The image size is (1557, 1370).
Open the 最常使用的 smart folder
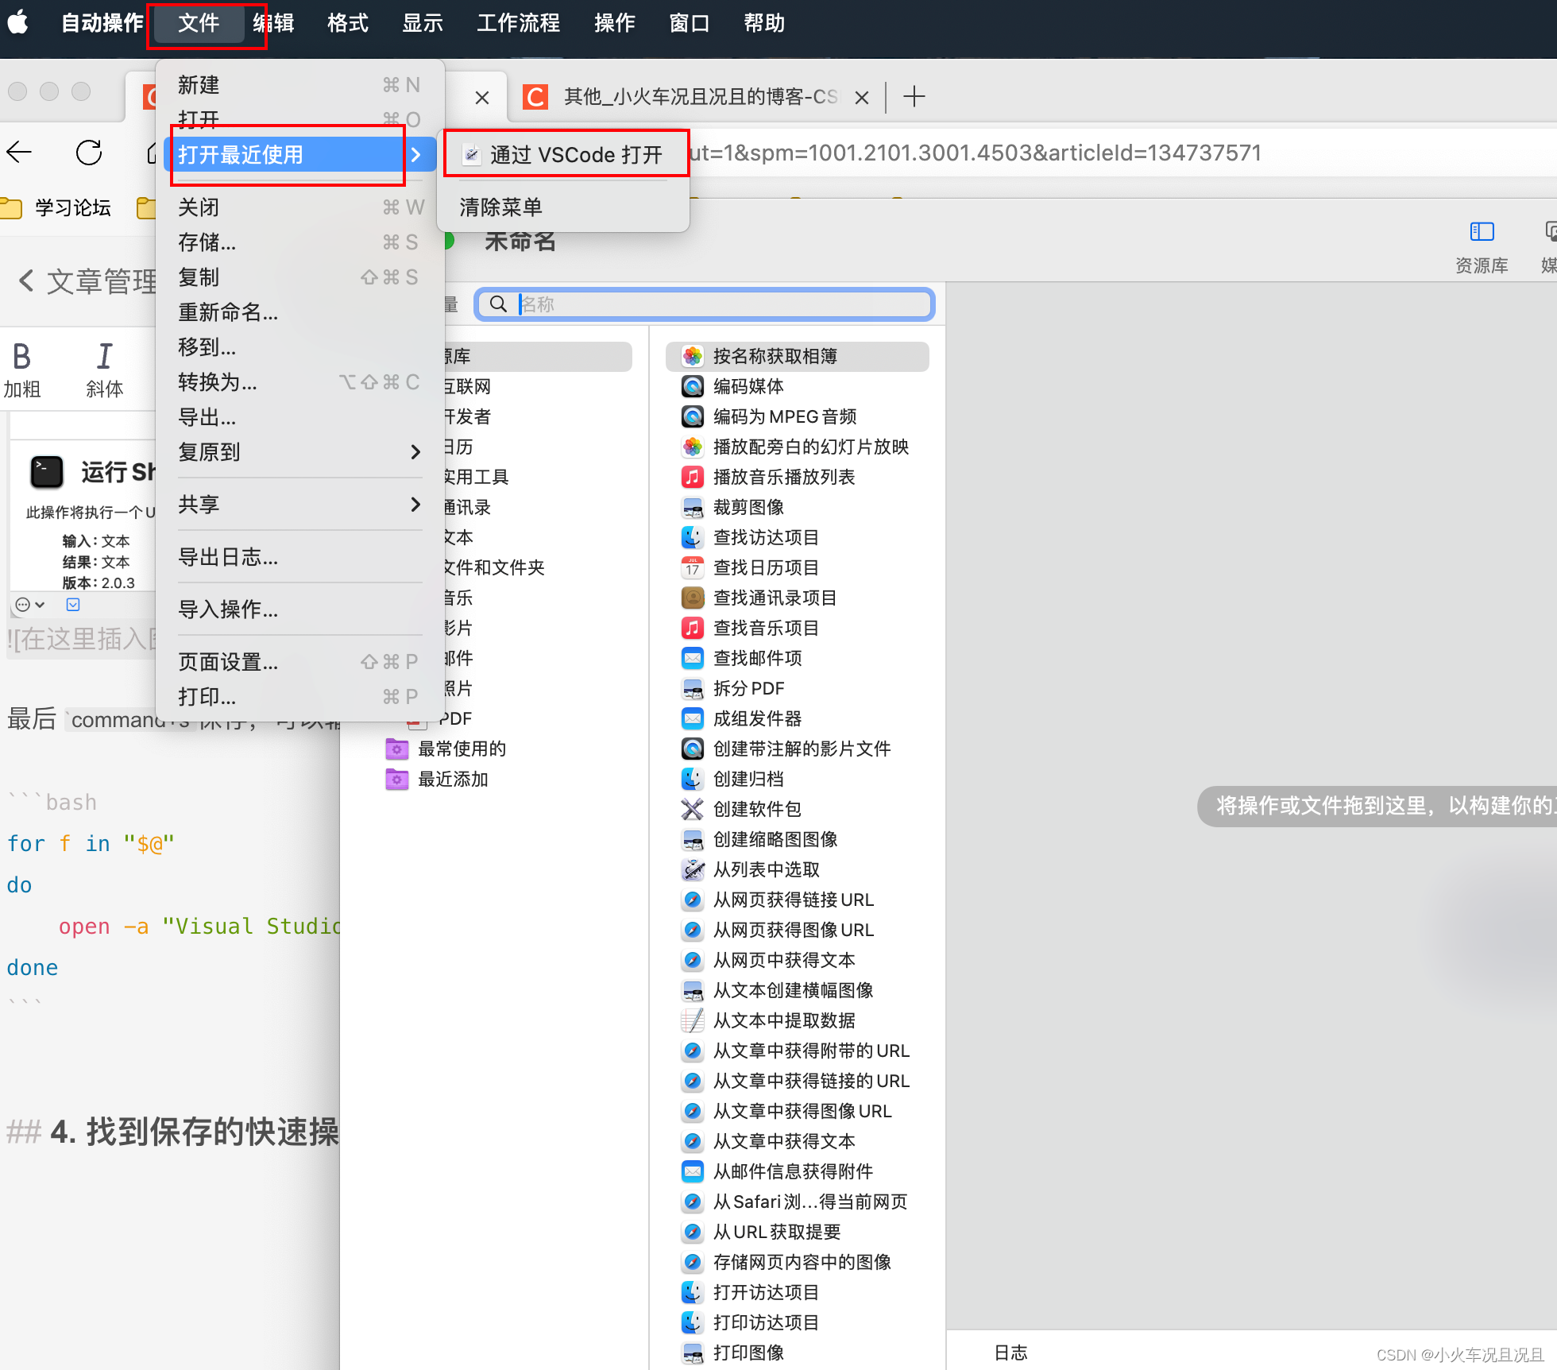[x=446, y=749]
